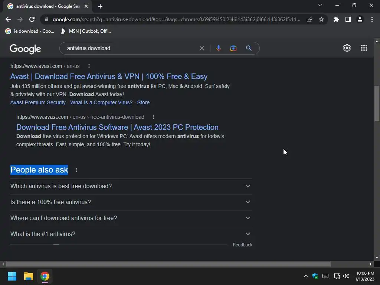Open Google quick settings gear
Image resolution: width=380 pixels, height=285 pixels.
(x=347, y=48)
